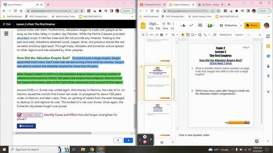The image size is (273, 153).
Task: Click Exit in the Savvas eText header
Action: 7,24
